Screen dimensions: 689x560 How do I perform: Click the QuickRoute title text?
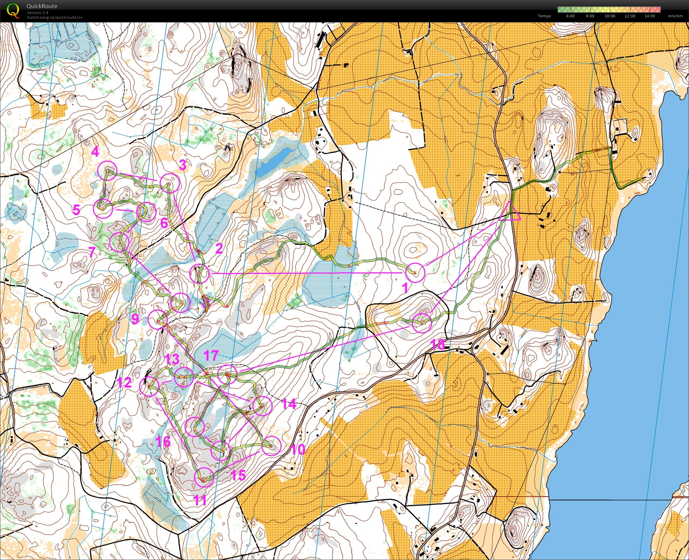(42, 6)
